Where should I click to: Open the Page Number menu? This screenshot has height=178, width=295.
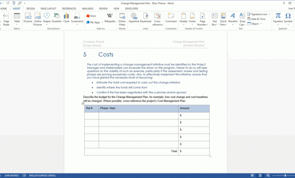(x=202, y=19)
